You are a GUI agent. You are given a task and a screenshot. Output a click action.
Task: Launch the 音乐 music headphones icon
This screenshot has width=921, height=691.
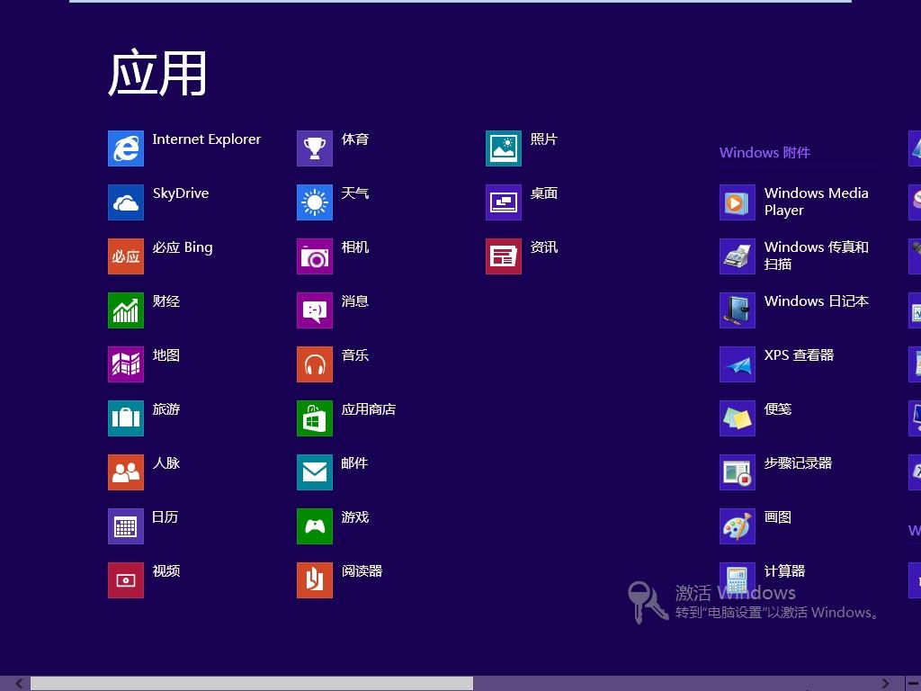tap(315, 364)
